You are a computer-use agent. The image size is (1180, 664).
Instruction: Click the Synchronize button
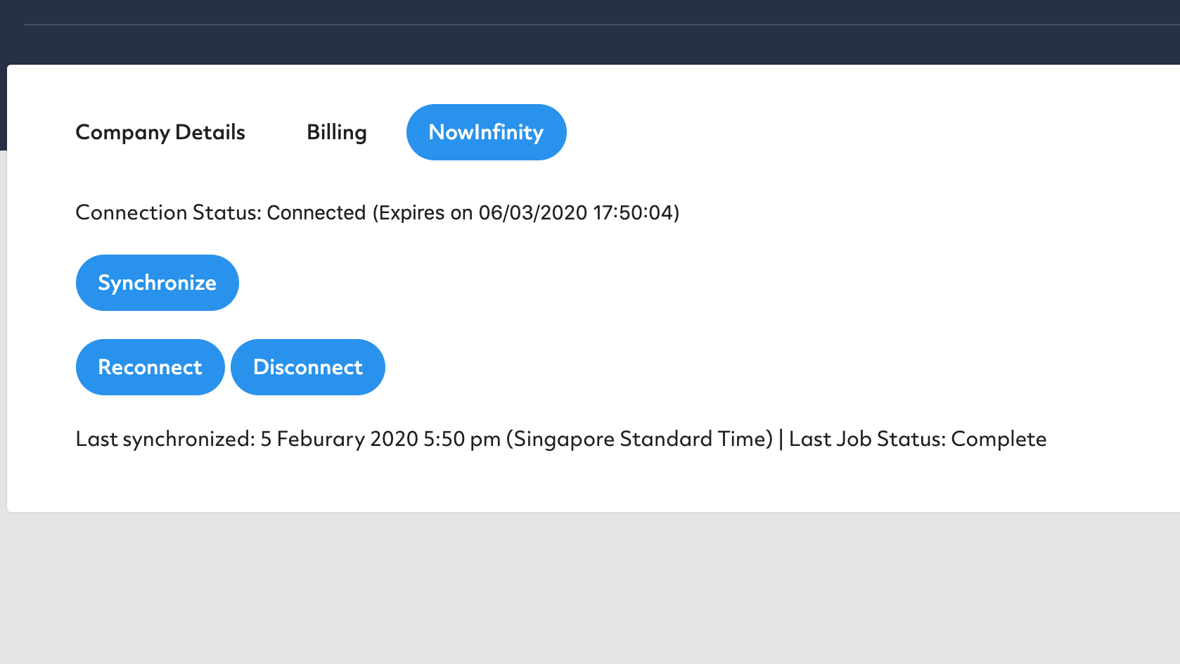tap(158, 283)
